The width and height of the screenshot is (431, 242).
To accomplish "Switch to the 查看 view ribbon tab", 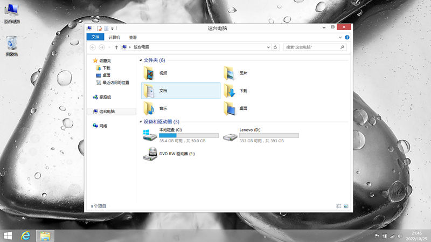I will [x=133, y=37].
